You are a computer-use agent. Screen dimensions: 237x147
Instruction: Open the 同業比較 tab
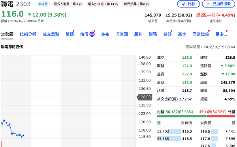coord(201,34)
